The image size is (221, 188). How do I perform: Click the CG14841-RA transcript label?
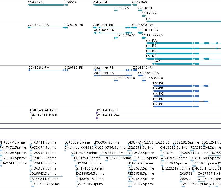(148, 30)
